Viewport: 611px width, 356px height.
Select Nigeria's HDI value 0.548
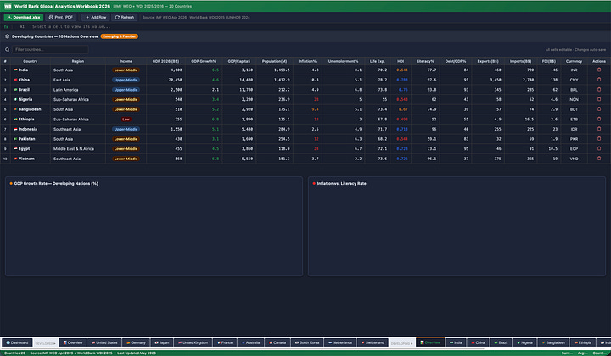401,100
